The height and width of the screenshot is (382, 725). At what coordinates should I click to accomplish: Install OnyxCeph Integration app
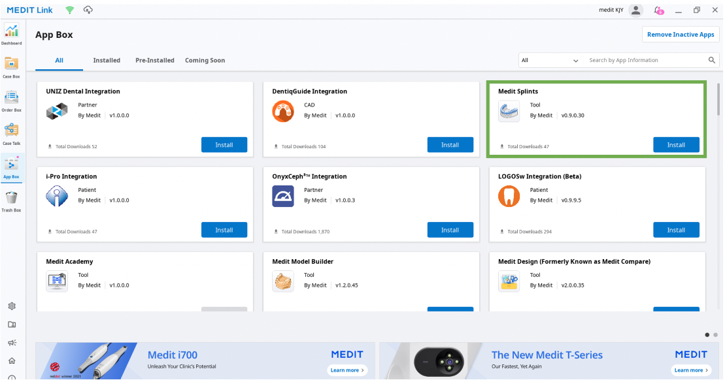[x=450, y=230]
